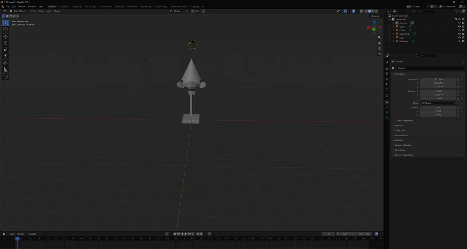Expand the Motion Paths panel
The width and height of the screenshot is (467, 249).
coord(401,135)
